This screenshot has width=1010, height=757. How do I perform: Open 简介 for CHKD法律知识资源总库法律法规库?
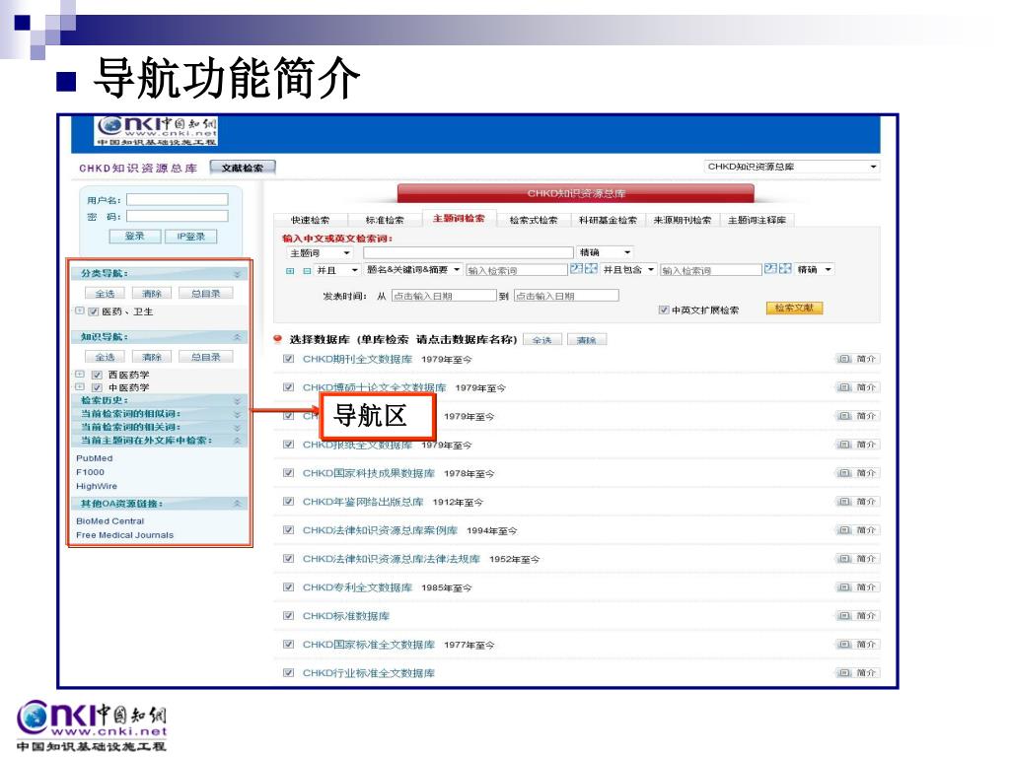(858, 559)
